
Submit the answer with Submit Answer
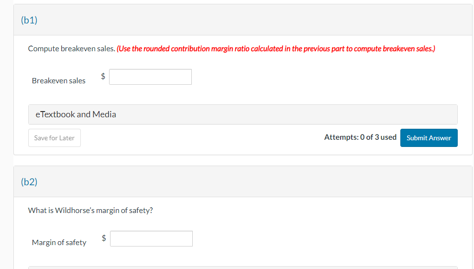[429, 138]
